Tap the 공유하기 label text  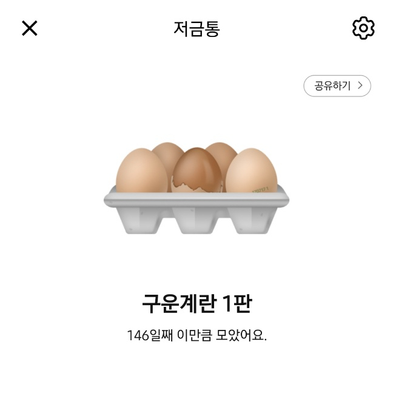pos(332,86)
